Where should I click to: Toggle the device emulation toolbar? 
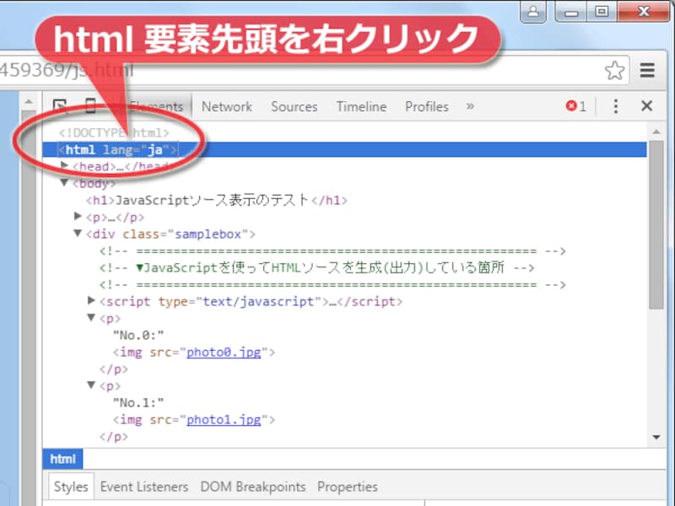pyautogui.click(x=91, y=106)
